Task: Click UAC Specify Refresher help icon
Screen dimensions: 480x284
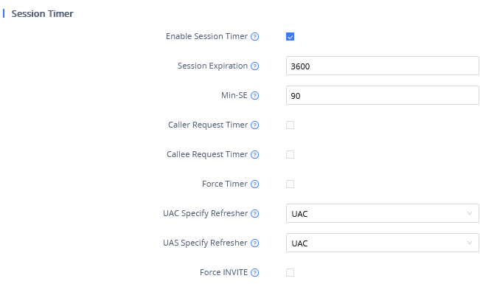Action: pos(254,213)
